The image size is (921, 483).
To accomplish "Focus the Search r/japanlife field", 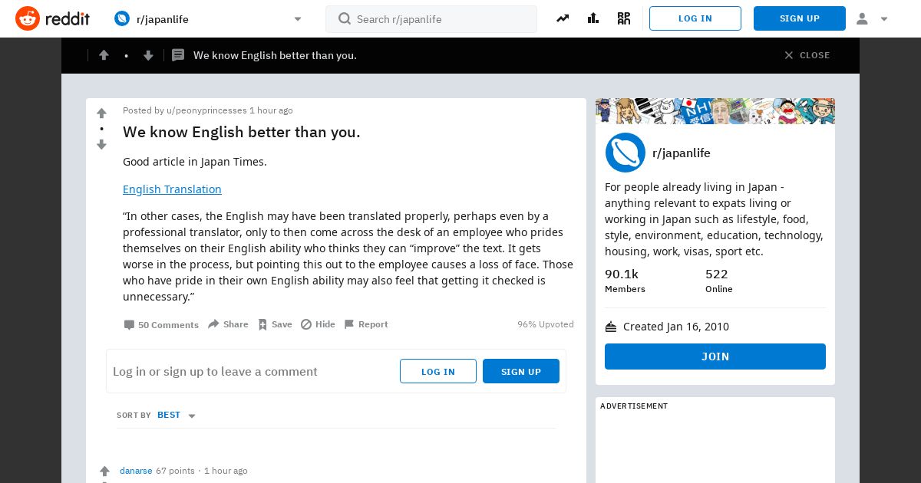I will (x=431, y=19).
